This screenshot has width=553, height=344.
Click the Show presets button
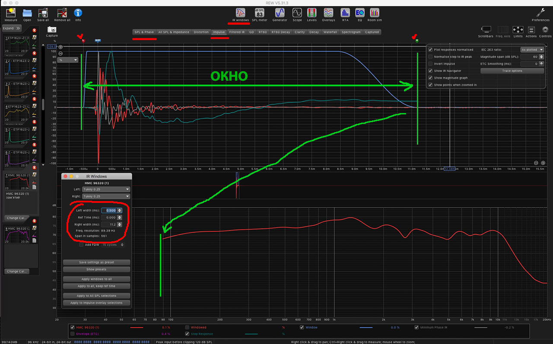point(96,269)
